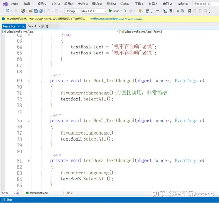The height and width of the screenshot is (203, 219).
Task: Toggle a bookmark with the bookmark icon
Action: point(189,11)
